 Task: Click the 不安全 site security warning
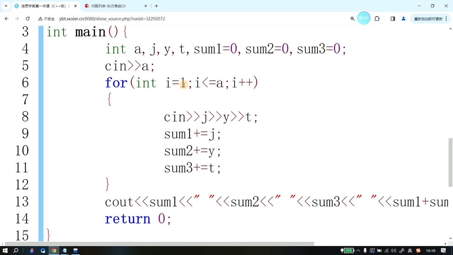coord(46,19)
